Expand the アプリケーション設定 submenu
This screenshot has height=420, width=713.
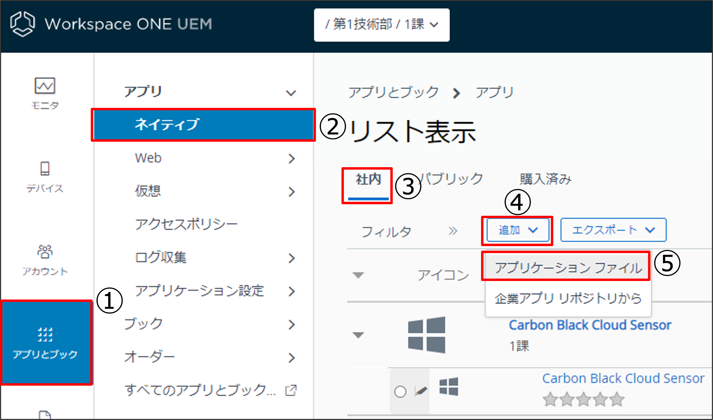pyautogui.click(x=292, y=291)
